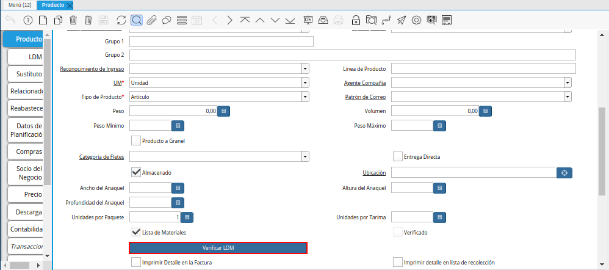
Task: Open the UM dropdown list
Action: click(x=305, y=82)
